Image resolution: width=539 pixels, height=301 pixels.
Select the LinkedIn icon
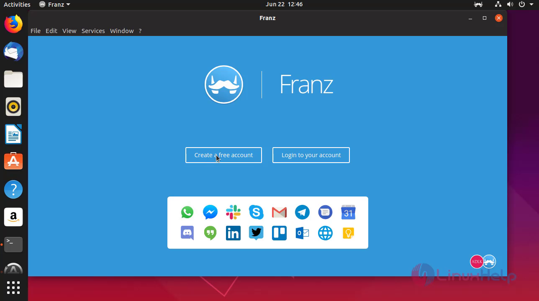pyautogui.click(x=233, y=233)
